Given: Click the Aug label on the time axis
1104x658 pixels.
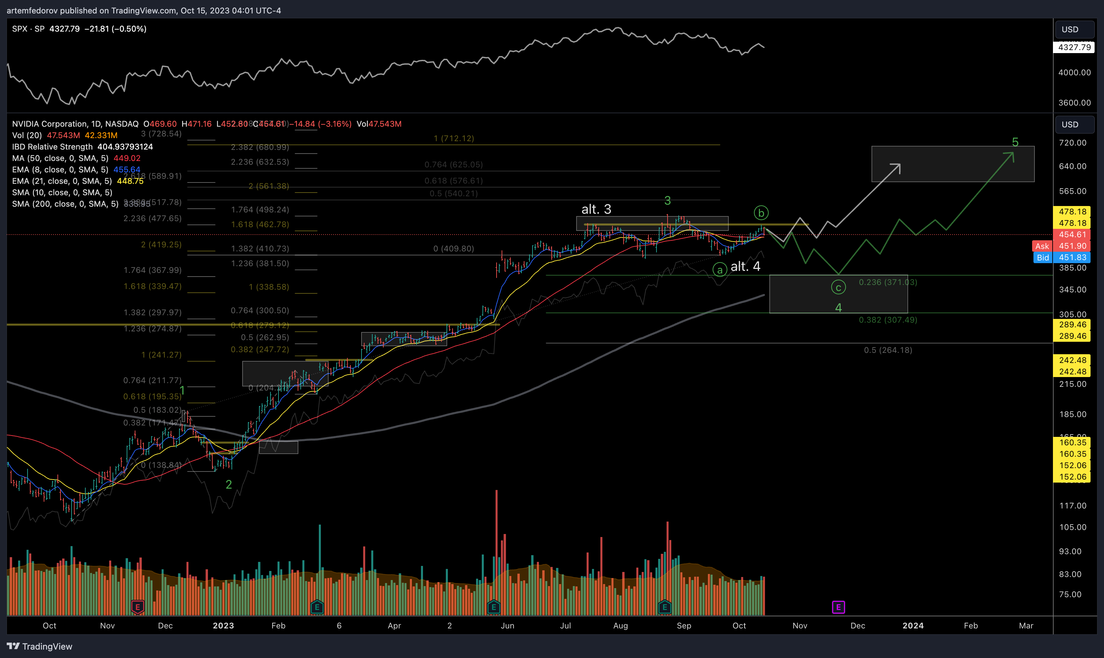Looking at the screenshot, I should tap(621, 626).
